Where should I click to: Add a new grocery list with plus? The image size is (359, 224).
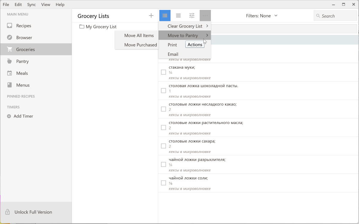[151, 16]
